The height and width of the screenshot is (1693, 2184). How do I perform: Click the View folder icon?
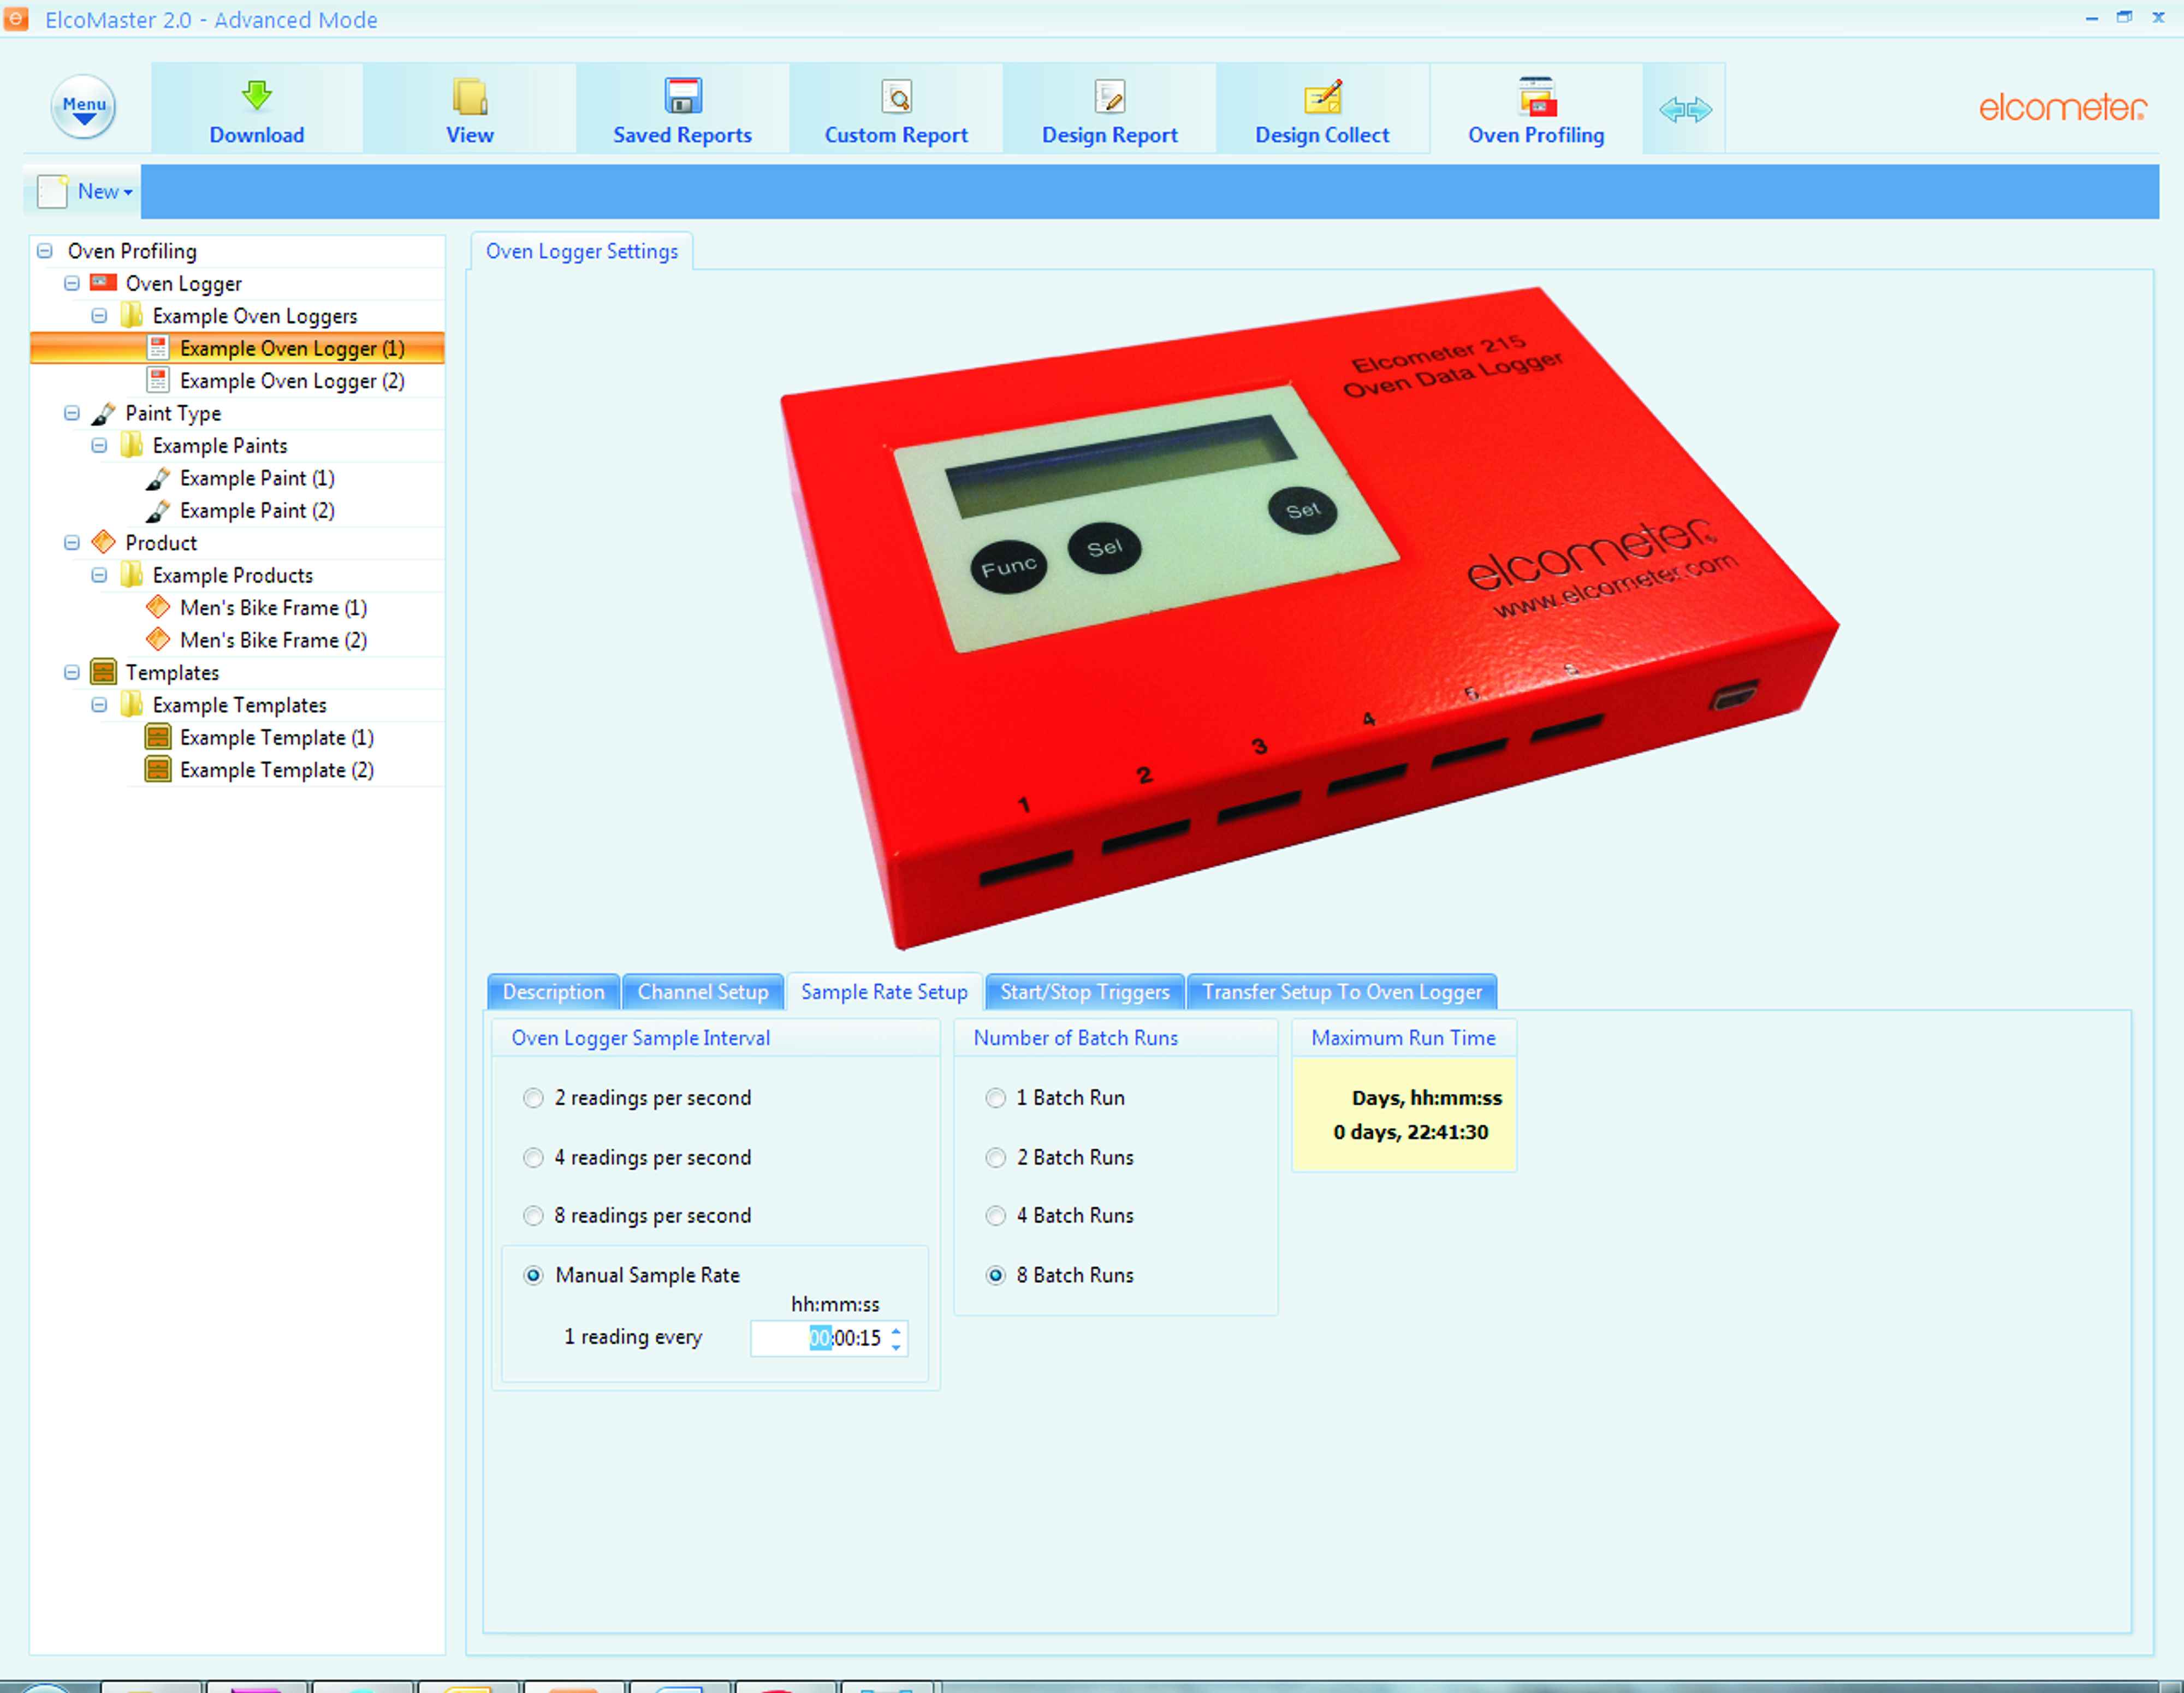tap(470, 96)
